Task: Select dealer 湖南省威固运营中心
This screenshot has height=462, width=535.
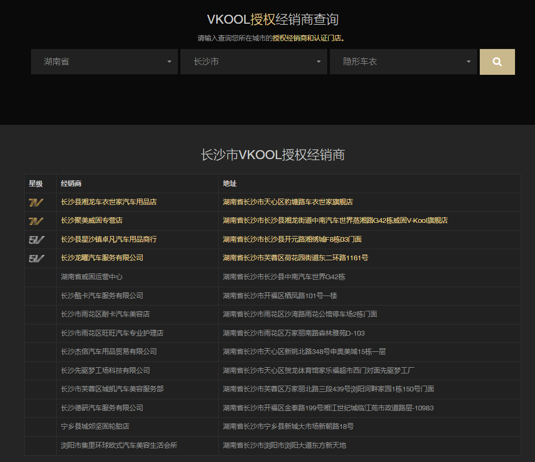Action: [92, 277]
